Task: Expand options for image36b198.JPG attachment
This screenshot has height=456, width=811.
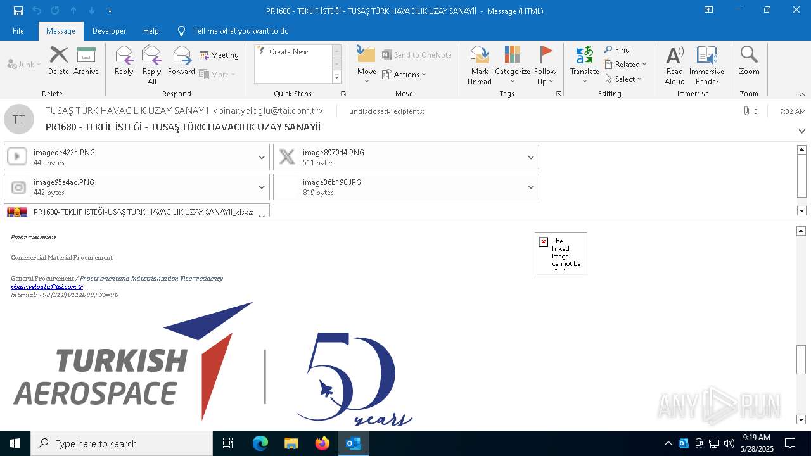Action: (x=531, y=187)
